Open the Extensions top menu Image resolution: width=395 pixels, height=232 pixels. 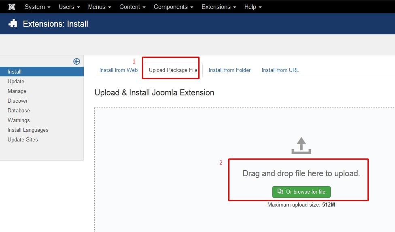(219, 7)
